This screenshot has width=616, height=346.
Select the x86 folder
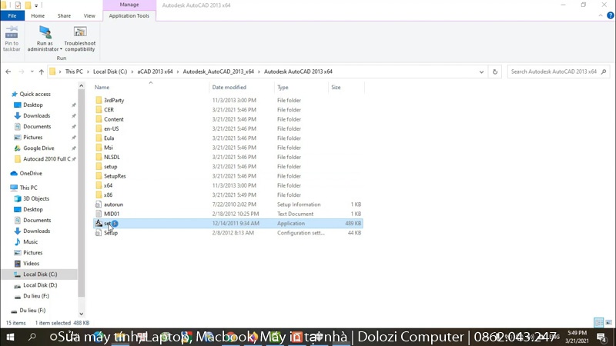point(108,195)
